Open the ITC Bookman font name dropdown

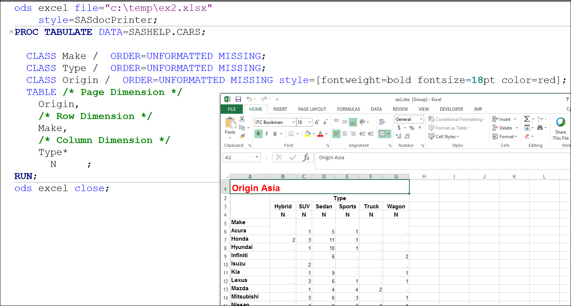coord(293,122)
